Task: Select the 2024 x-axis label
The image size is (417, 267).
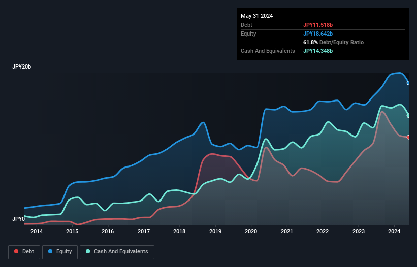Action: pyautogui.click(x=394, y=231)
